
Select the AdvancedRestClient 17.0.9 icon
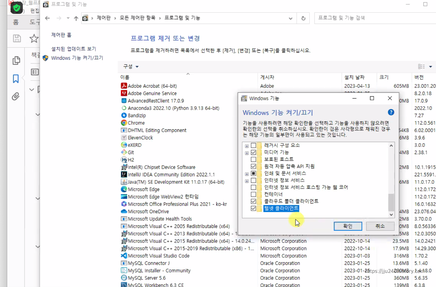[124, 100]
